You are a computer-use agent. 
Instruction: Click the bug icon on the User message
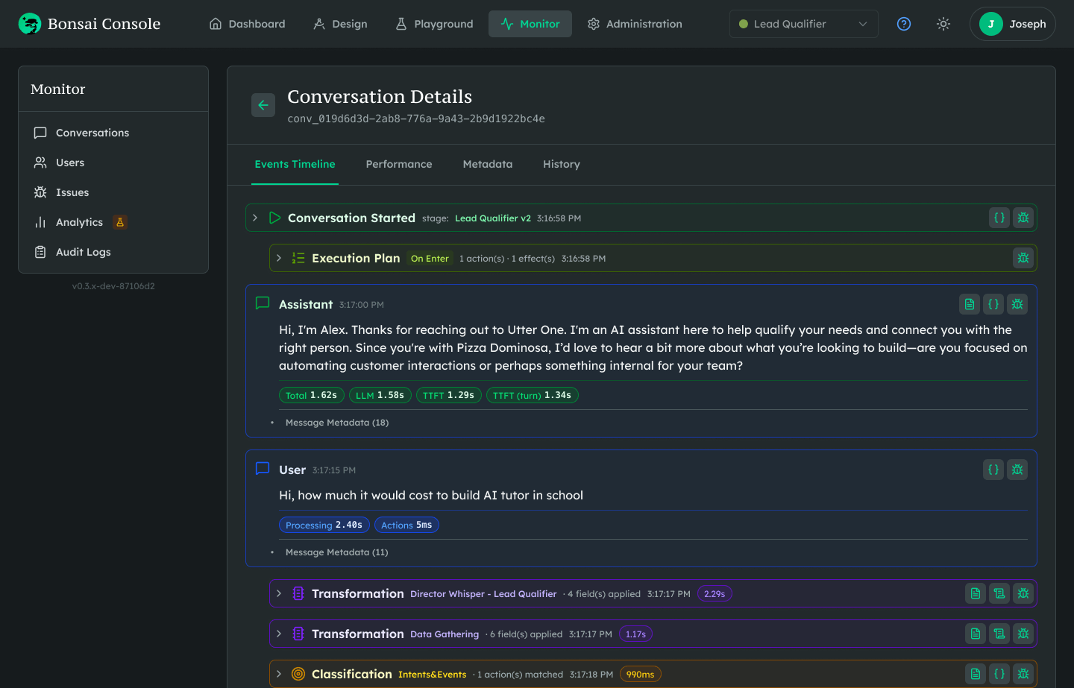click(x=1017, y=470)
